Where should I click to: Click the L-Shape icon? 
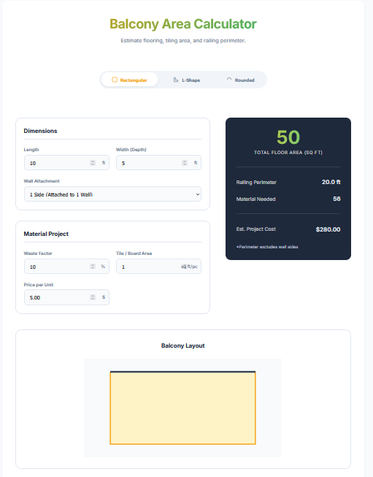pos(176,80)
